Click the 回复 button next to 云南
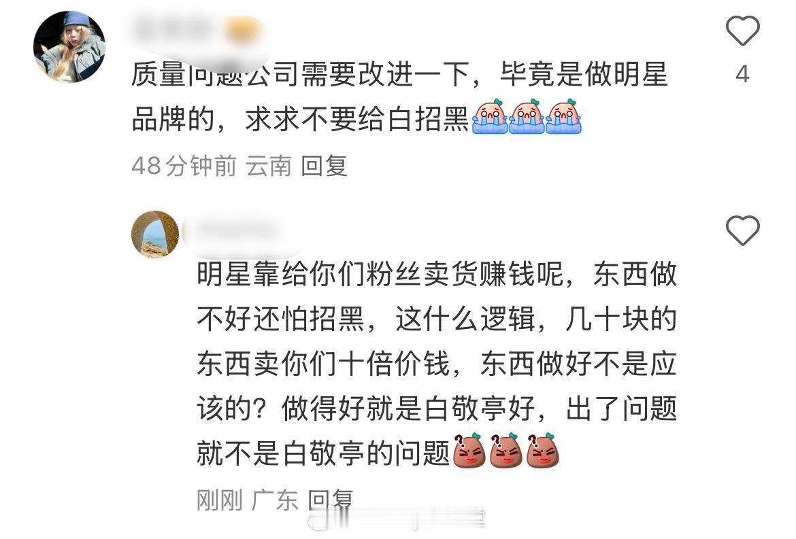Image resolution: width=796 pixels, height=539 pixels. point(324,166)
